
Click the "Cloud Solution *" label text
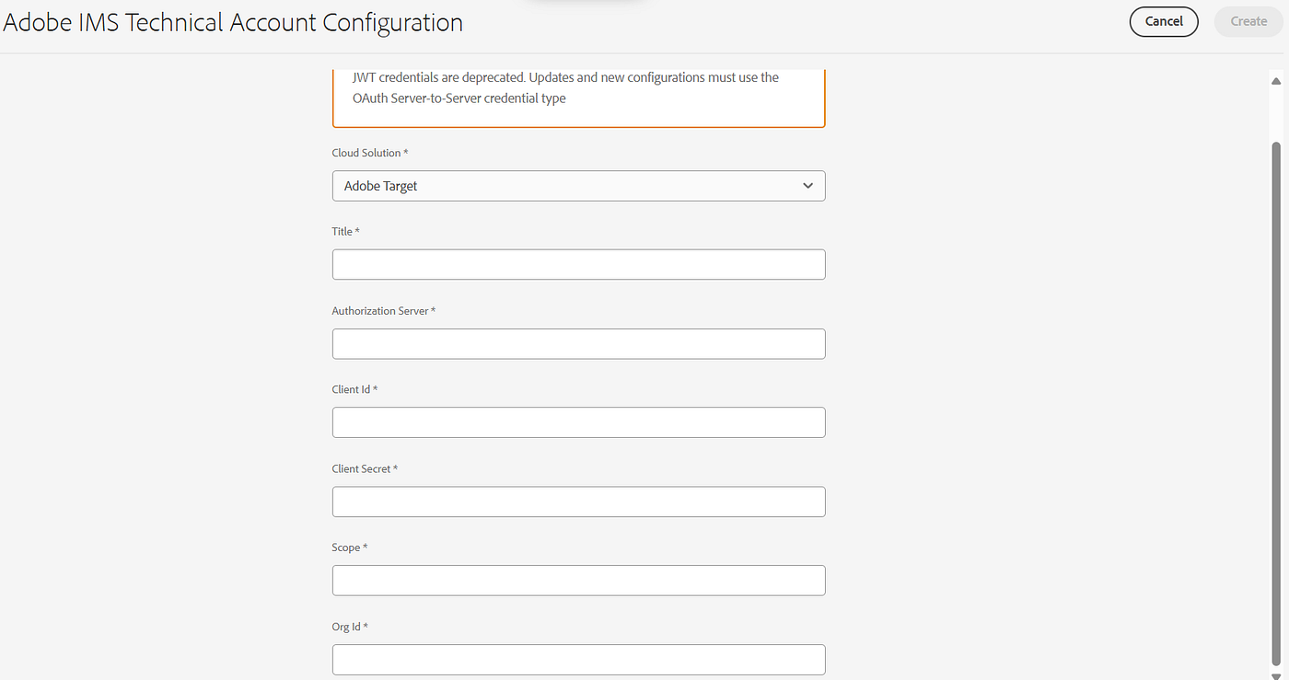point(370,153)
